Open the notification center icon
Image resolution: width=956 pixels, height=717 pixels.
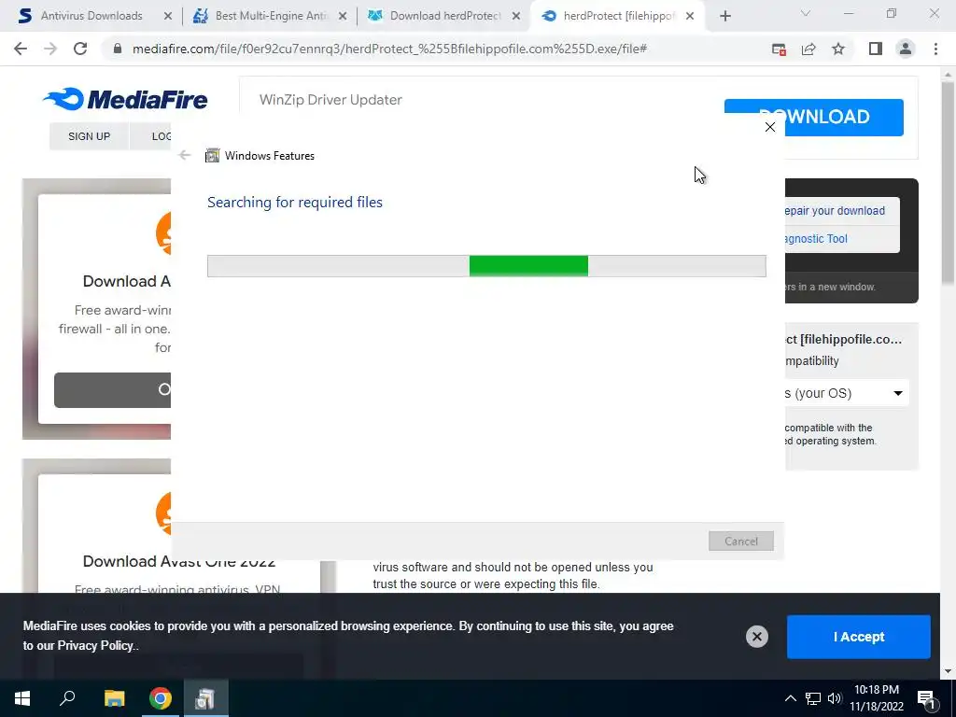pos(927,699)
